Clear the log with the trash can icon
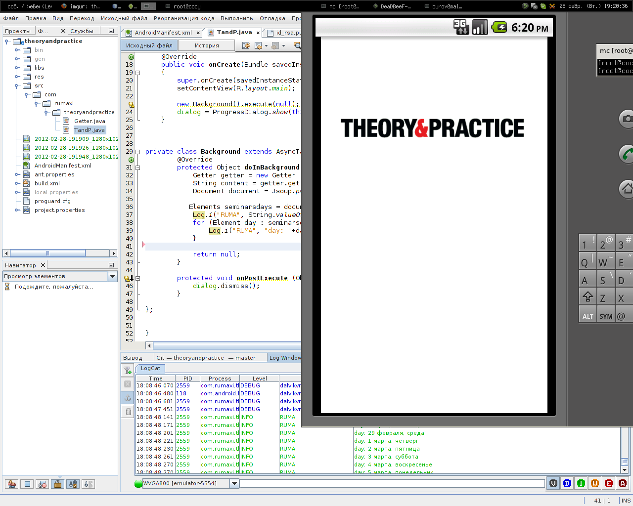The width and height of the screenshot is (633, 506). (128, 412)
